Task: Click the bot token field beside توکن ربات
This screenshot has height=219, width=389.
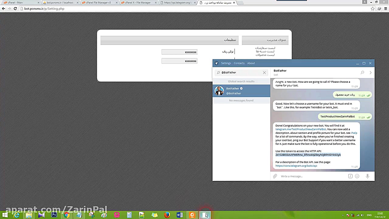Action: click(179, 52)
